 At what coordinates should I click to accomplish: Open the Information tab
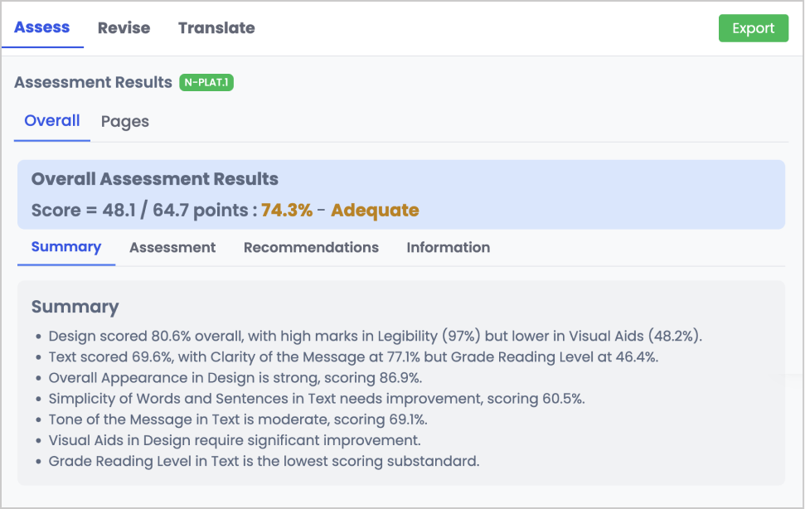coord(448,247)
